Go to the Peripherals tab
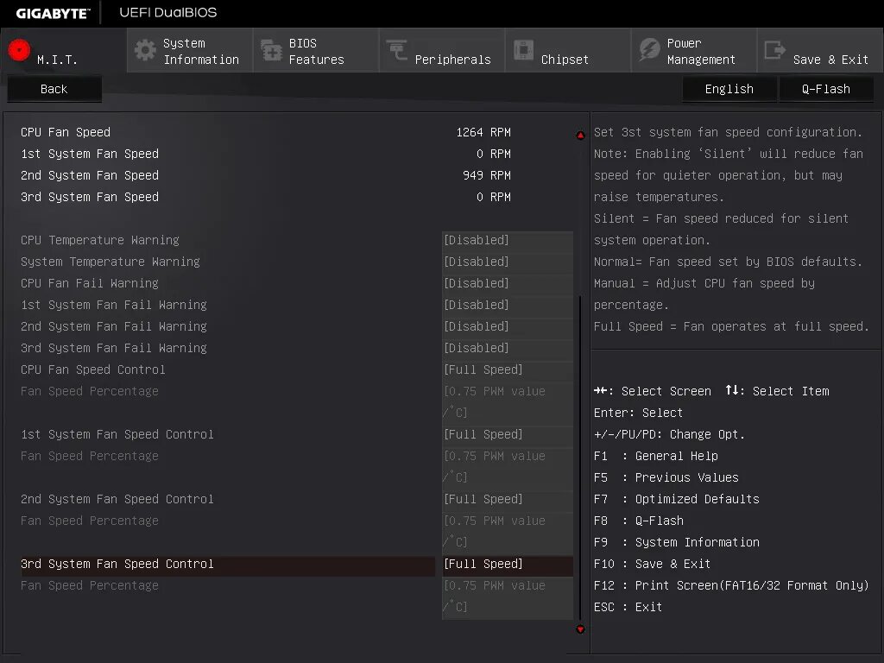Image resolution: width=884 pixels, height=663 pixels. [442, 51]
